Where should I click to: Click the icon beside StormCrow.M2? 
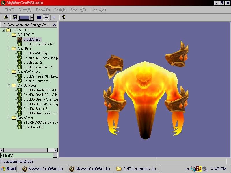(20, 127)
